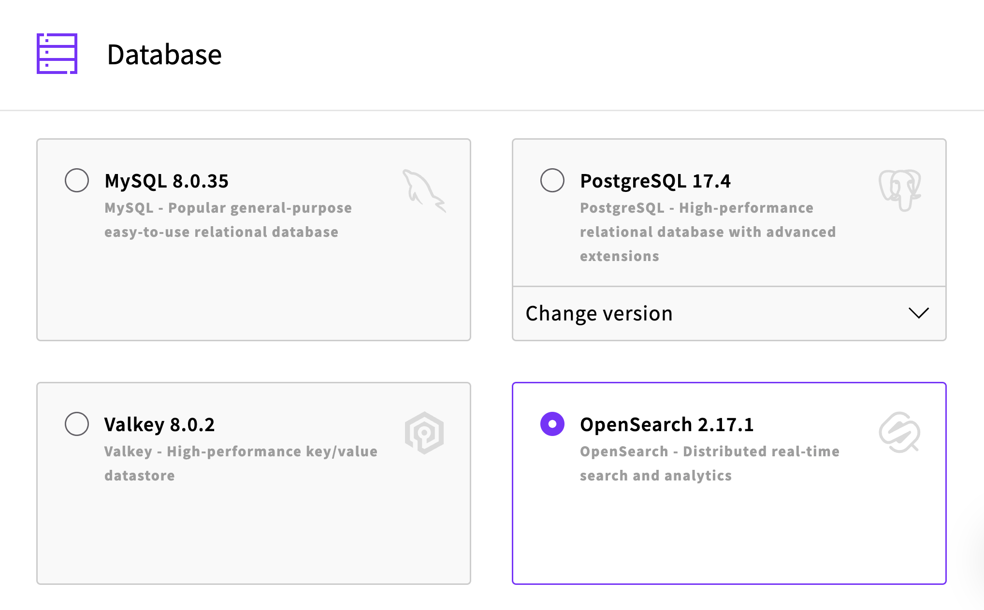This screenshot has width=984, height=610.
Task: Click the PostgreSQL elephant logo
Action: point(899,190)
